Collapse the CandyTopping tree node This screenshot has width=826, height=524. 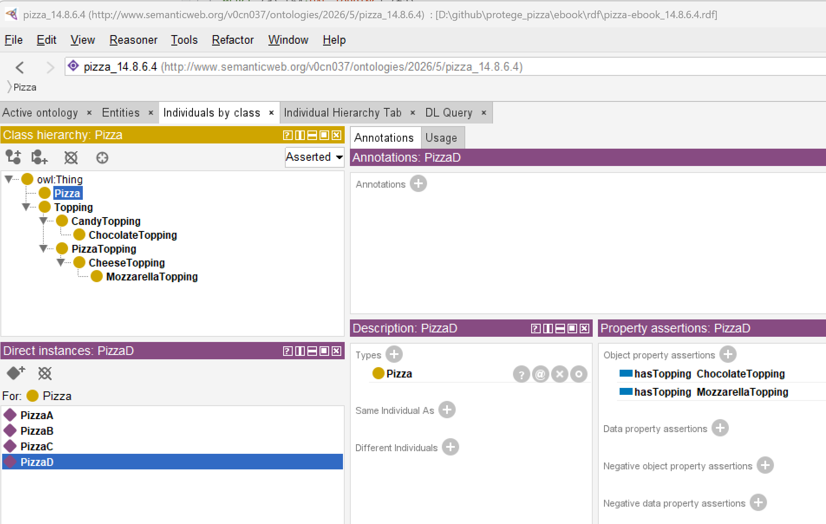[43, 221]
